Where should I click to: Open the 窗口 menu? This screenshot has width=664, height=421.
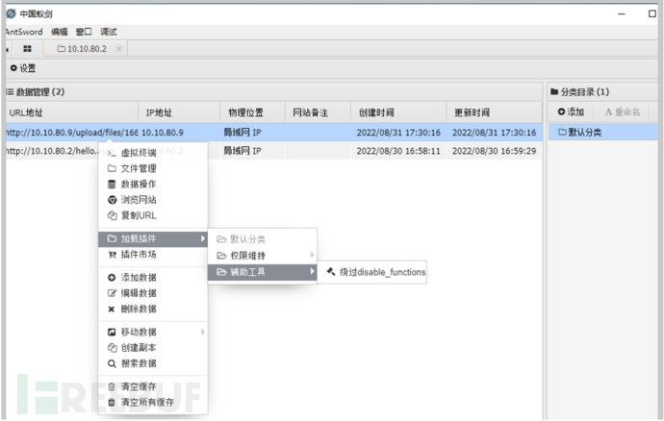click(84, 32)
